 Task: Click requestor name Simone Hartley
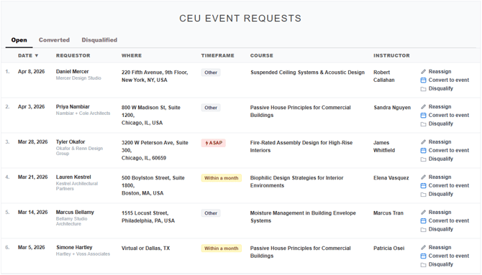click(x=74, y=248)
